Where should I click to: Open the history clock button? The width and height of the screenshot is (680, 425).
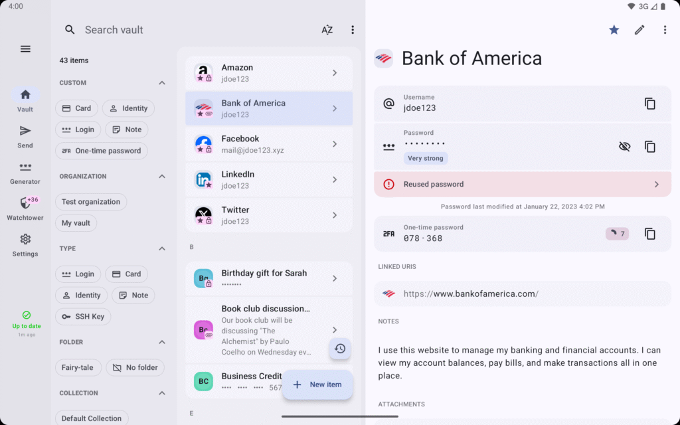pyautogui.click(x=340, y=349)
